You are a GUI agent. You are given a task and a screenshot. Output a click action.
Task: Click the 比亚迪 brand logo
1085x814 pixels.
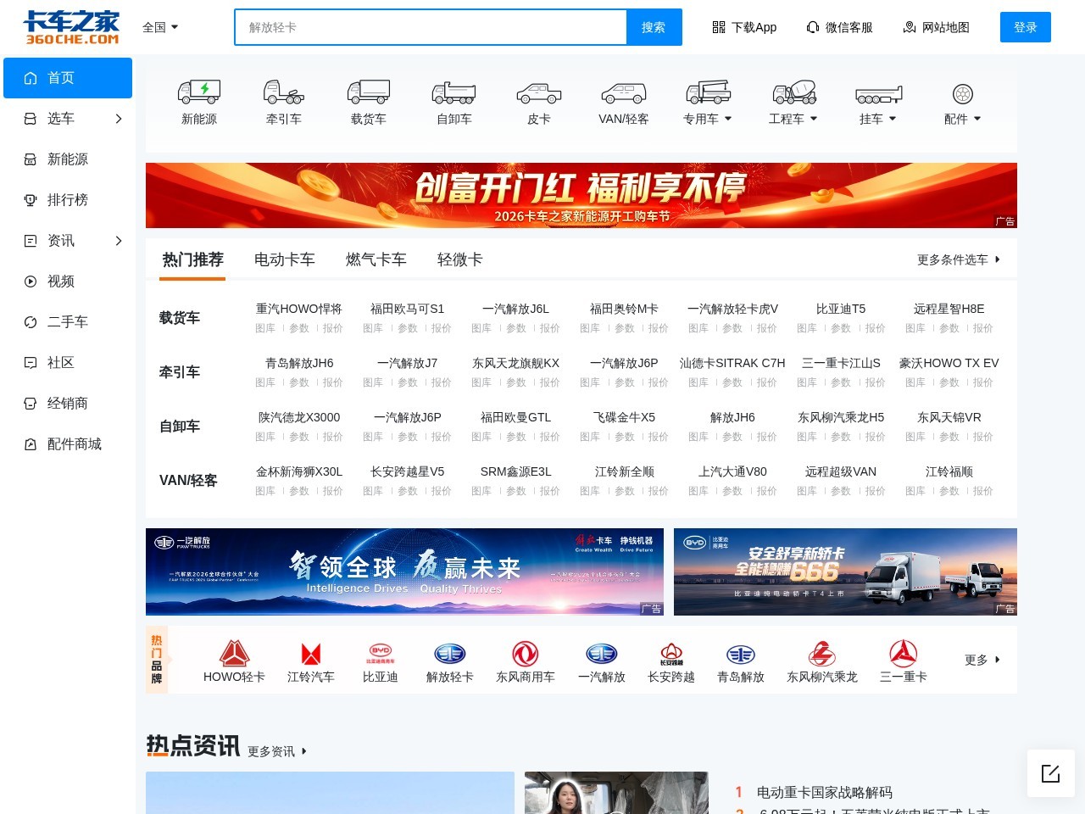point(378,653)
